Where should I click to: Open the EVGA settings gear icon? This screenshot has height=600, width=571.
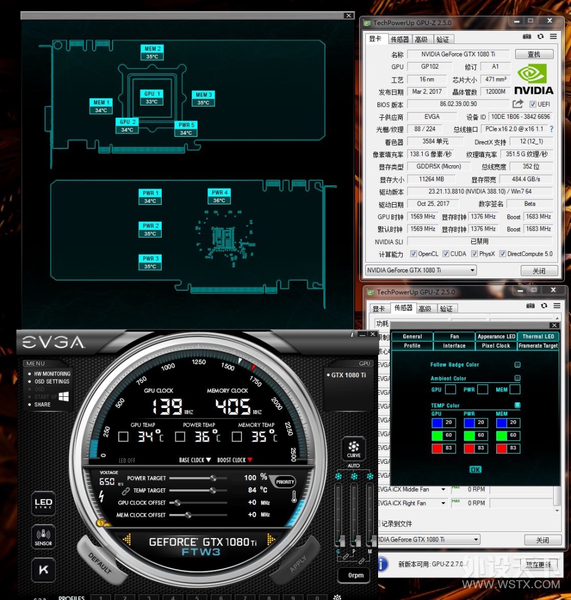[x=337, y=597]
